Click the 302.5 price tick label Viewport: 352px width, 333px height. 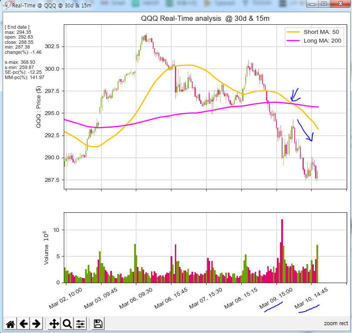point(52,46)
